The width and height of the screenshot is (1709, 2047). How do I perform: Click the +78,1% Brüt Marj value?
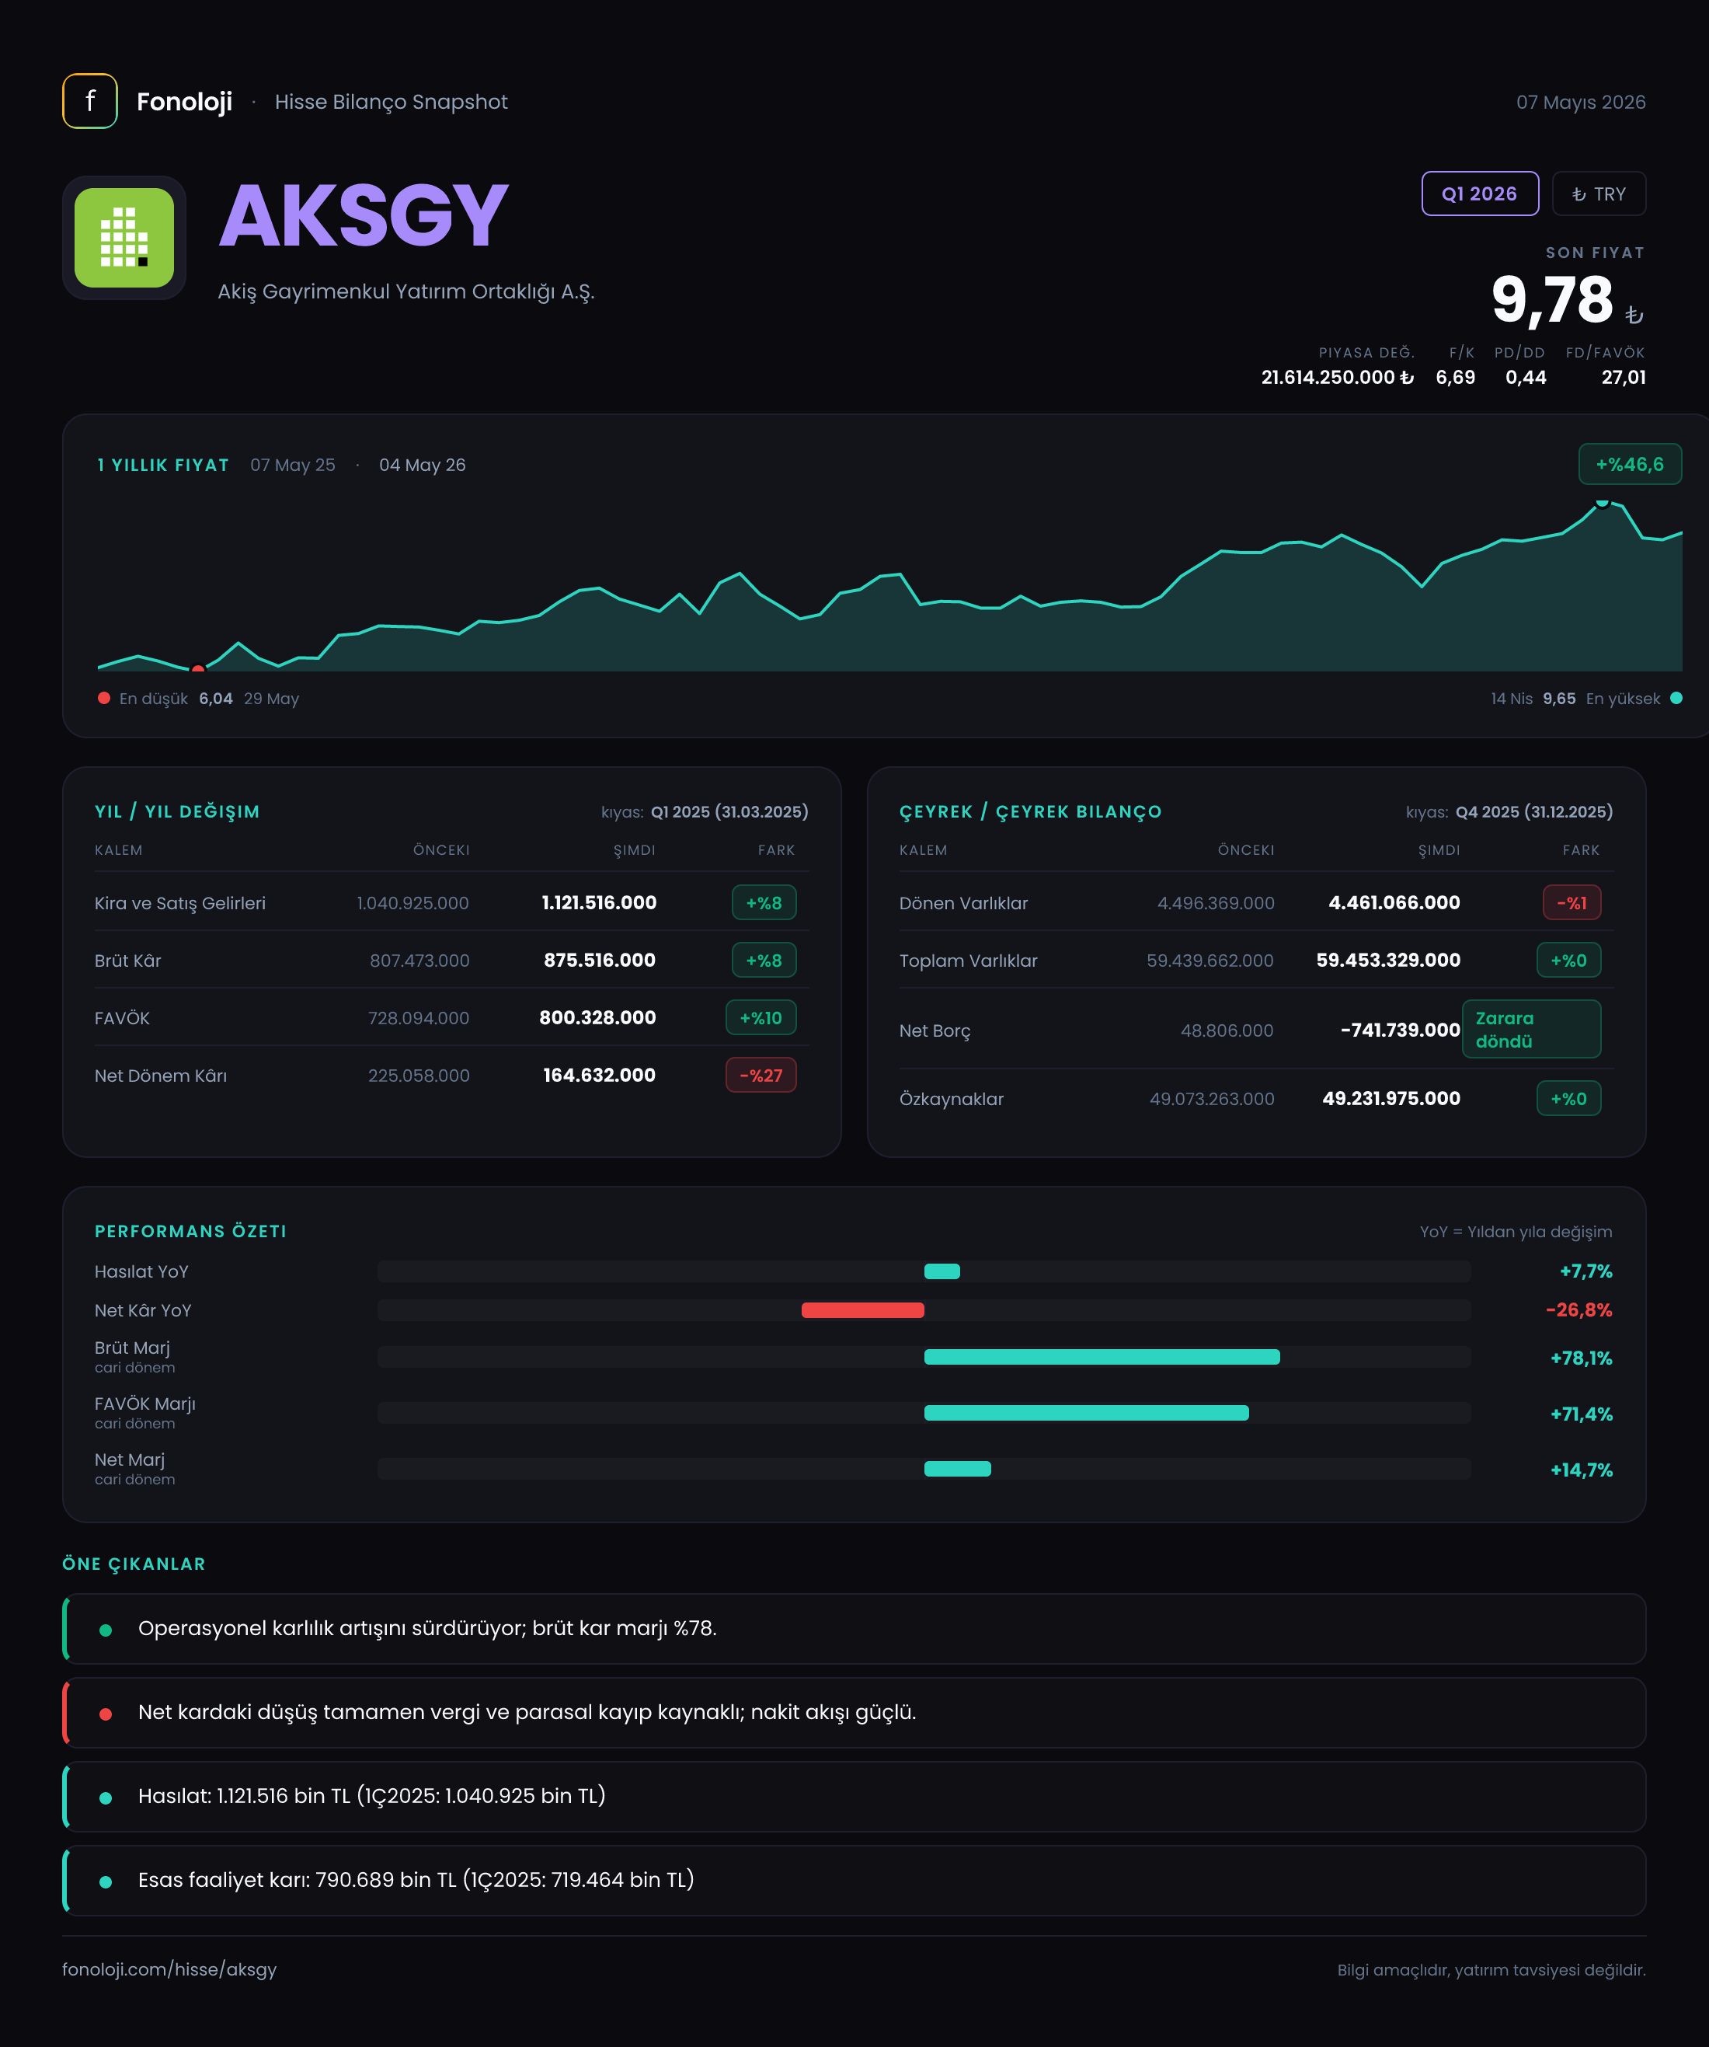tap(1582, 1358)
